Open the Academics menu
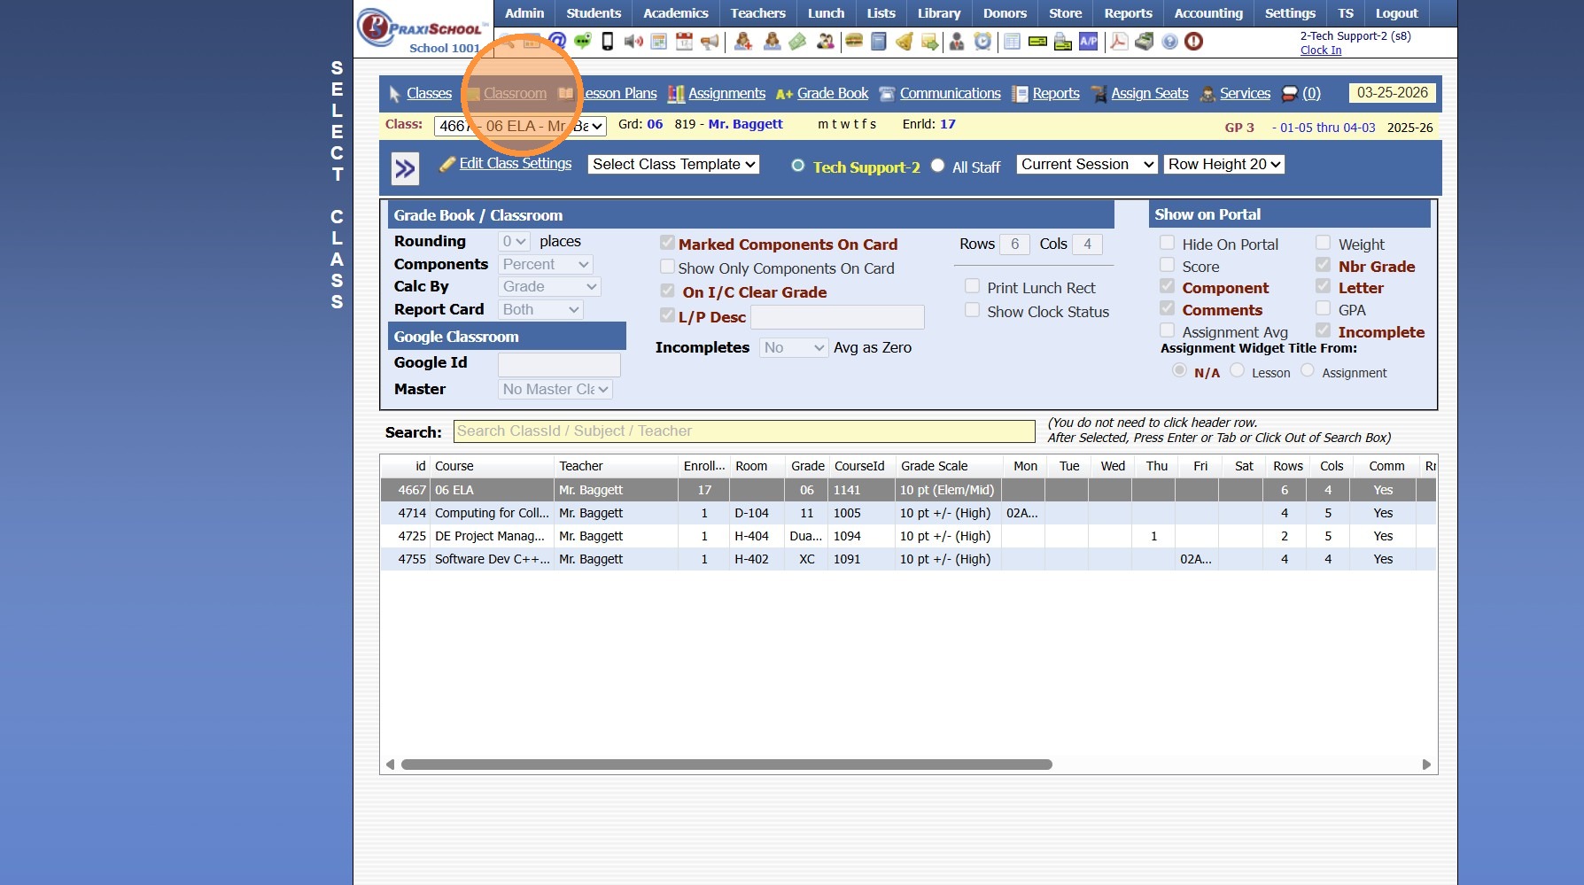This screenshot has width=1584, height=885. [675, 13]
